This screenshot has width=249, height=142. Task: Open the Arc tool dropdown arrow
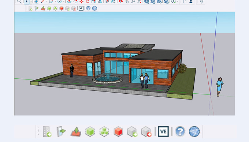(55, 1)
